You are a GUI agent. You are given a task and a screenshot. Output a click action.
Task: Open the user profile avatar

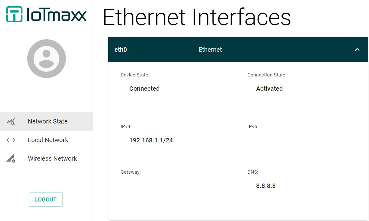[x=46, y=58]
